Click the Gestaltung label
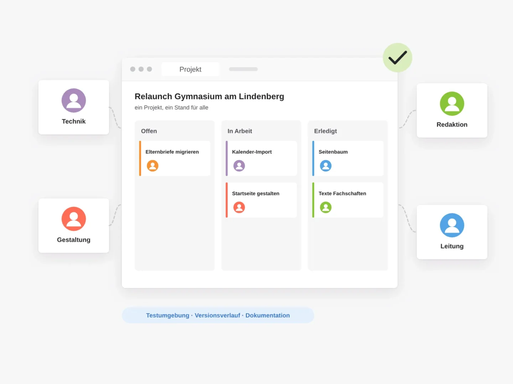This screenshot has width=513, height=384. coord(74,240)
